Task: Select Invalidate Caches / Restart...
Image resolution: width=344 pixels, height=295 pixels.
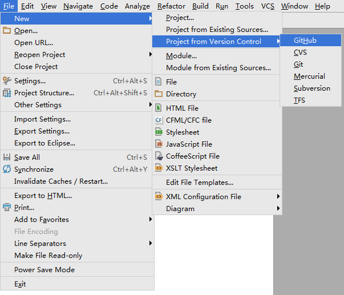Action: (76, 181)
